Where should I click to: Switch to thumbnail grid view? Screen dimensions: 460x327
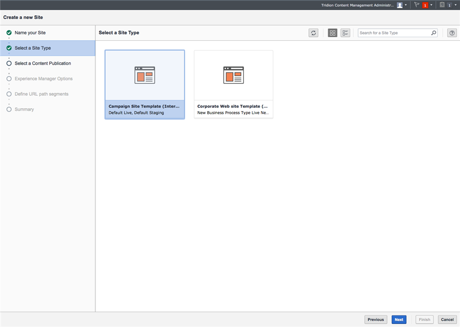[x=333, y=33]
